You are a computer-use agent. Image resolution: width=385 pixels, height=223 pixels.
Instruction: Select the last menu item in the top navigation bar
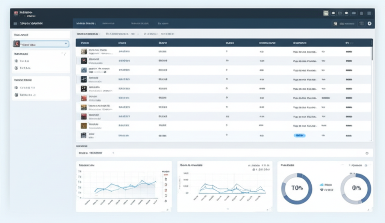click(x=164, y=23)
